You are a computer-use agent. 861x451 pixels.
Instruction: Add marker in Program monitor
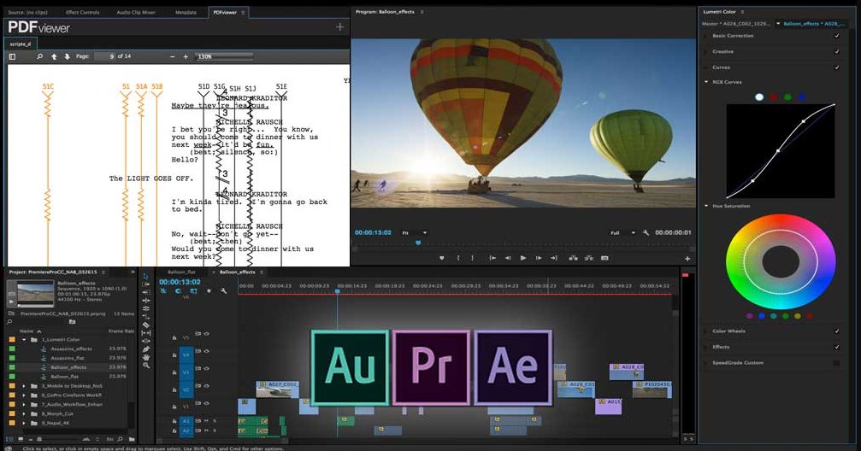(441, 258)
